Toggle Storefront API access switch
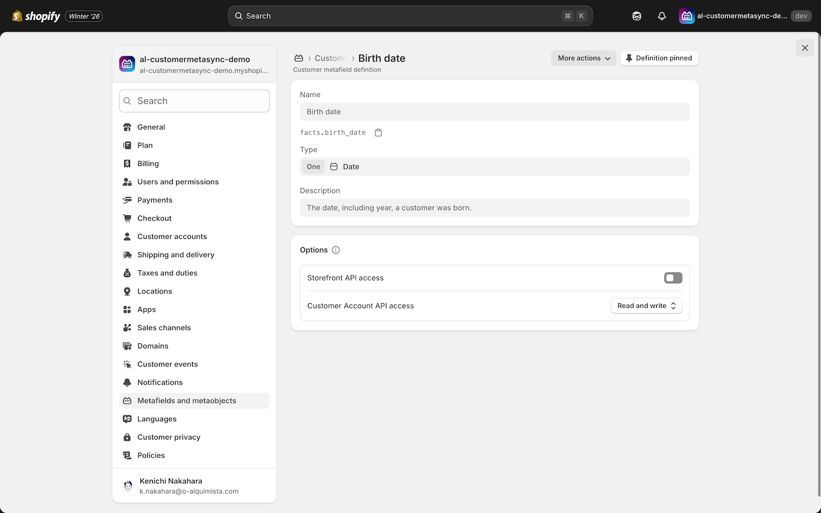Image resolution: width=821 pixels, height=513 pixels. 673,278
